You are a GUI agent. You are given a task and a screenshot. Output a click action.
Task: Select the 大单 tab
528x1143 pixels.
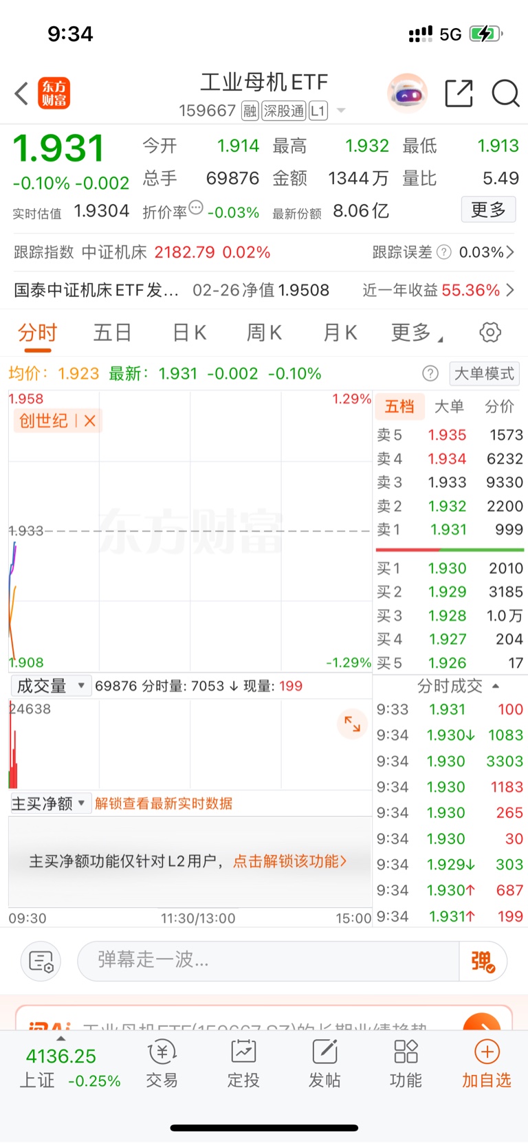pyautogui.click(x=449, y=406)
